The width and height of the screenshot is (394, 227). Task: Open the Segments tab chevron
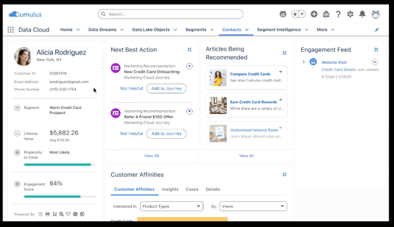(x=212, y=30)
